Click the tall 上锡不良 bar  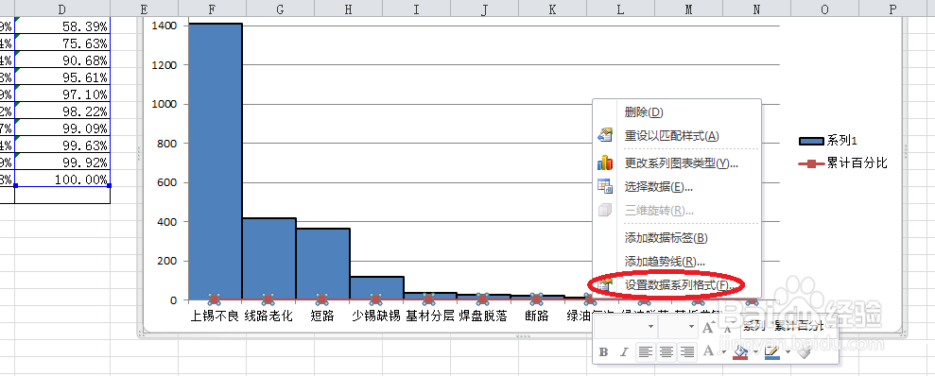click(216, 161)
